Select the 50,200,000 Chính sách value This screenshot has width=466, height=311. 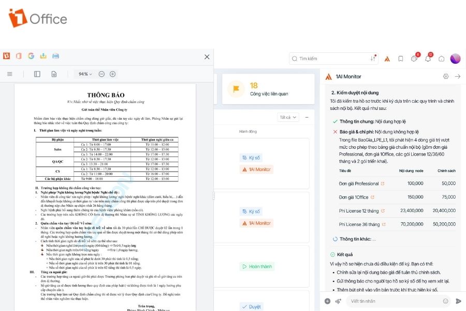coord(444,224)
